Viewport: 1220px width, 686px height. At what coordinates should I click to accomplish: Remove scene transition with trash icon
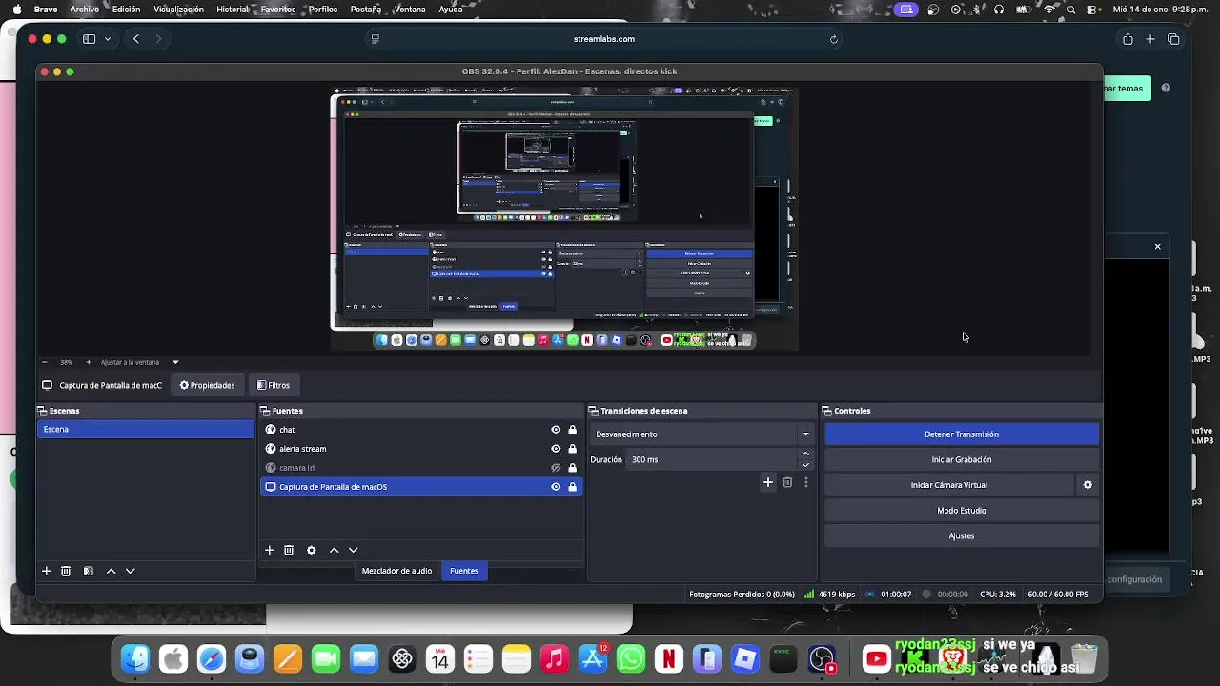click(x=787, y=482)
